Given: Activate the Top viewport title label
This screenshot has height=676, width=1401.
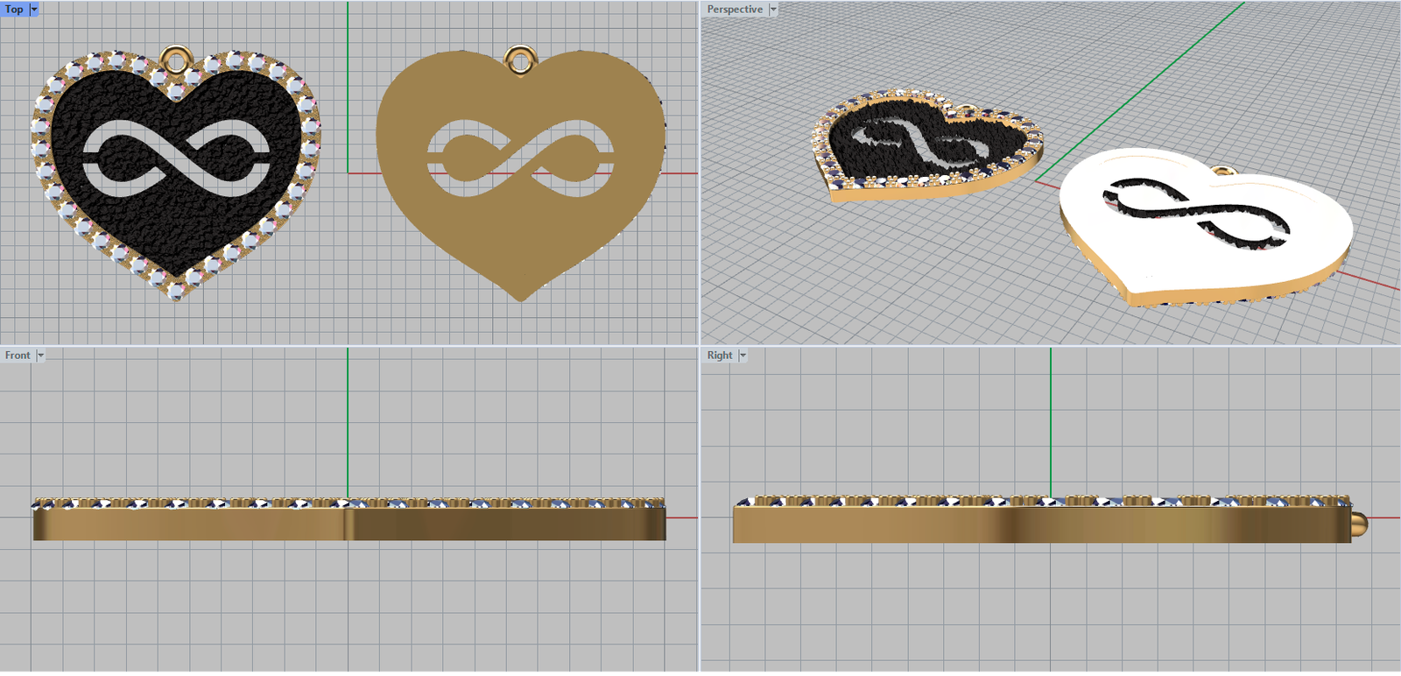Looking at the screenshot, I should tap(14, 9).
